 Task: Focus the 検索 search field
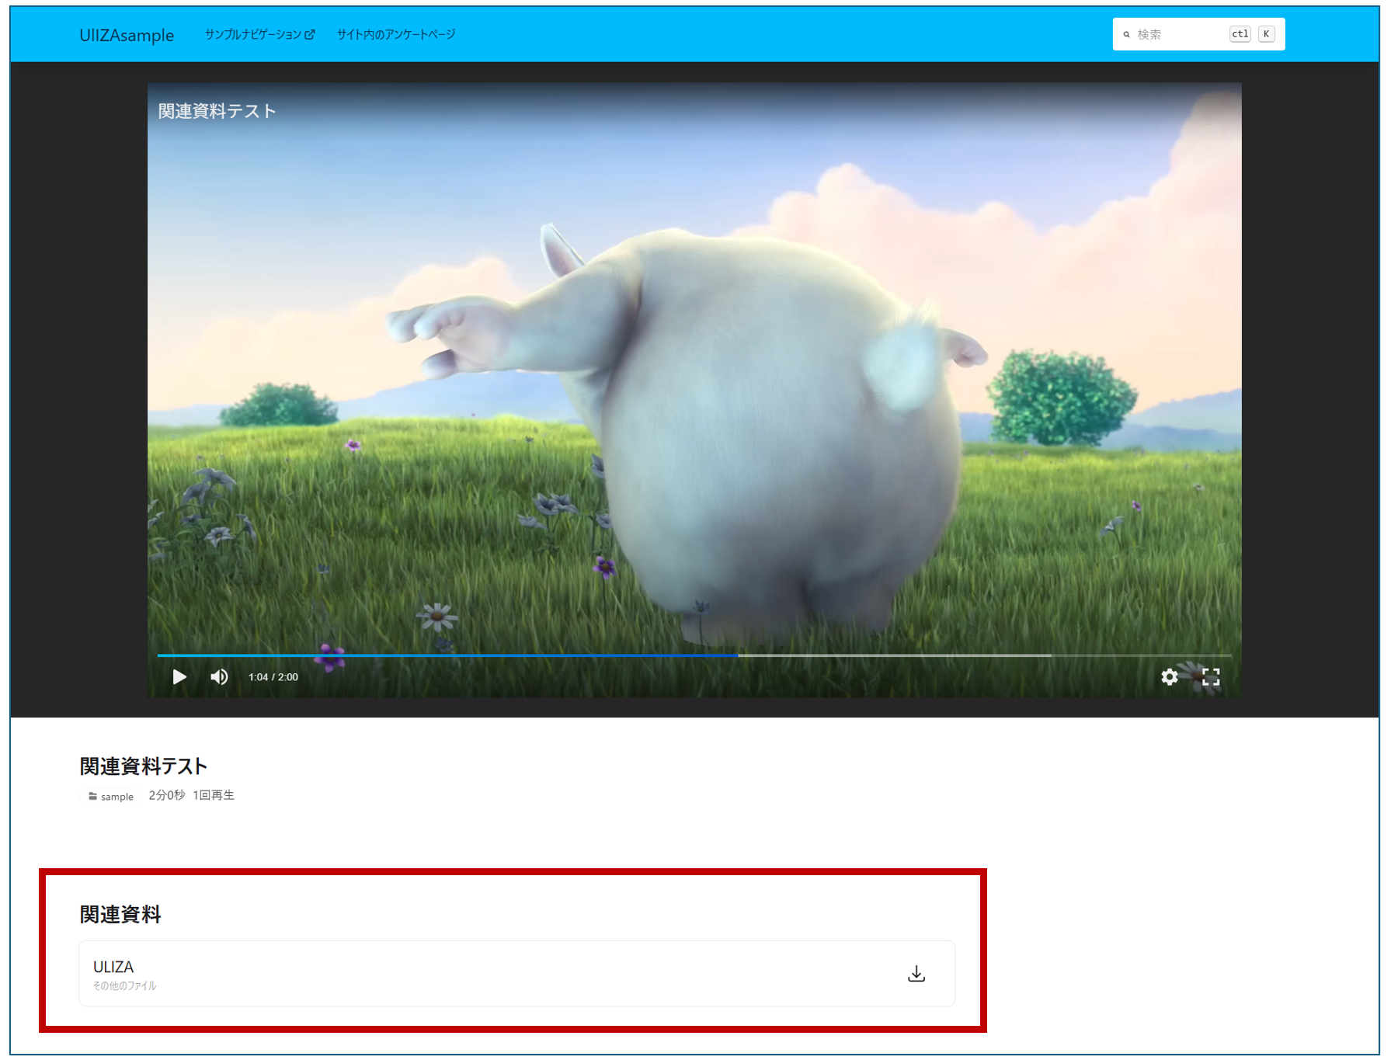pyautogui.click(x=1177, y=34)
